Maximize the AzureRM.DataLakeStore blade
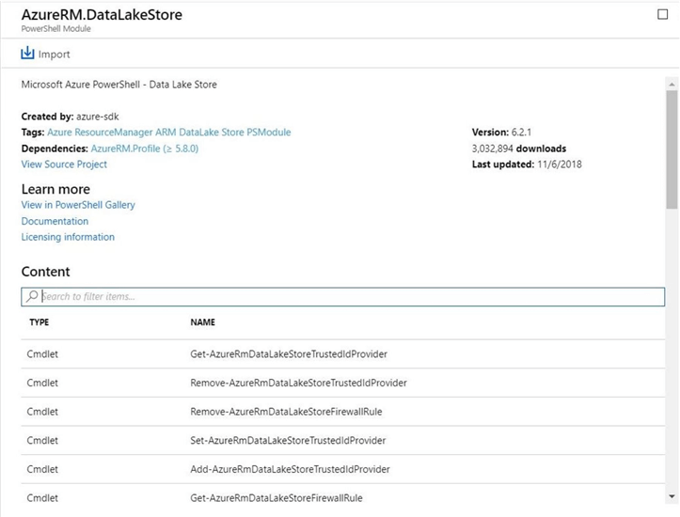 (663, 14)
